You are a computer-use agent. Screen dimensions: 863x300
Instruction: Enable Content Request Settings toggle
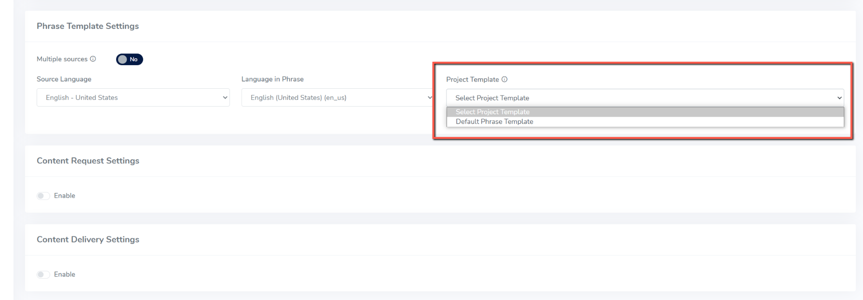(43, 196)
